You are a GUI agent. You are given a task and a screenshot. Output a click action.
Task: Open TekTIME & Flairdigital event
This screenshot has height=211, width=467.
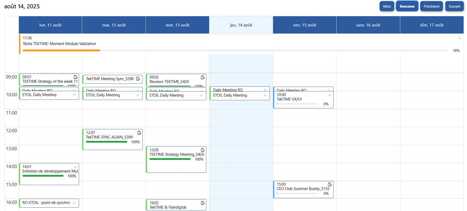176,205
